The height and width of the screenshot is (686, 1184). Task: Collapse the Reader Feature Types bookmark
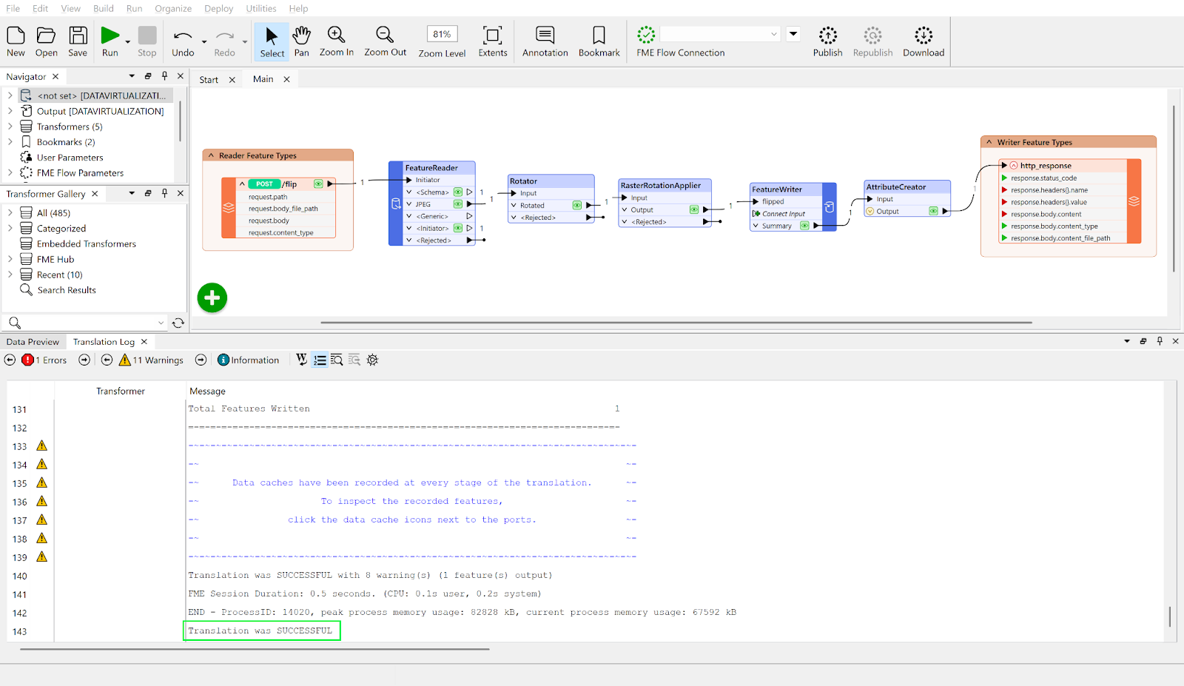(x=211, y=155)
